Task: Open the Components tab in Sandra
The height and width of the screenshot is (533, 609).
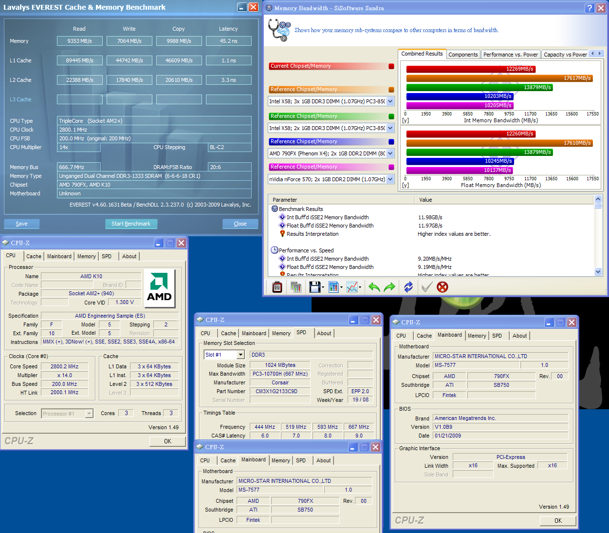Action: 463,55
